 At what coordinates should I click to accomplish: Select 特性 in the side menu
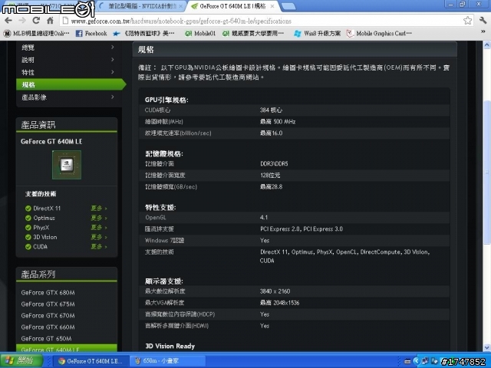click(68, 72)
